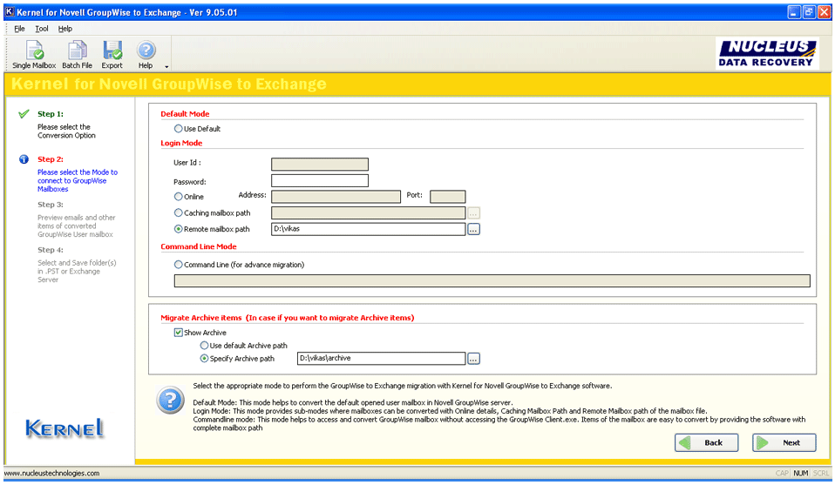The width and height of the screenshot is (835, 485).
Task: Click the Step 2: heading
Action: click(51, 159)
